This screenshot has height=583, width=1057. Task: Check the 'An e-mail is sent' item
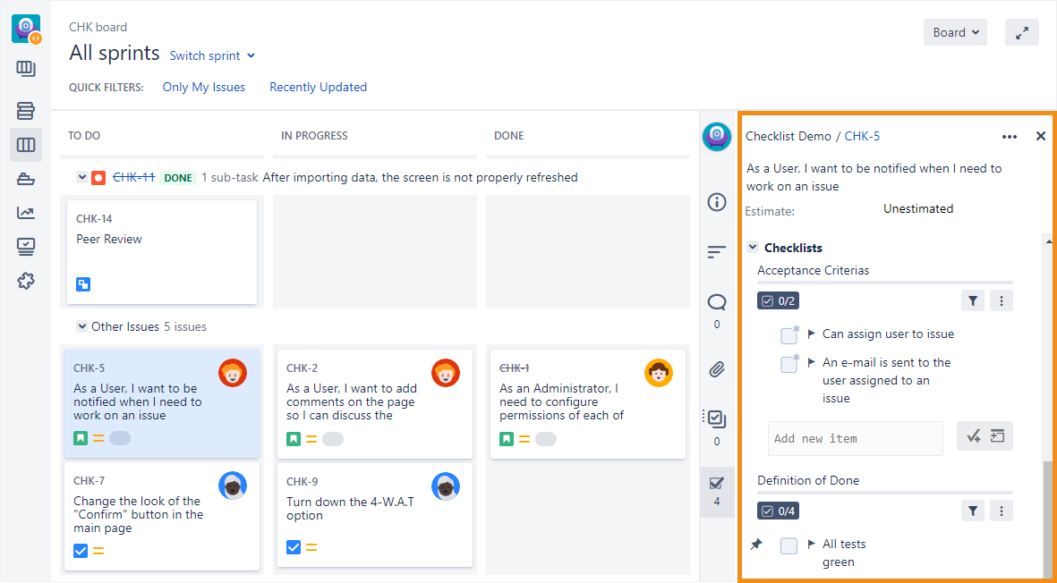(x=788, y=364)
